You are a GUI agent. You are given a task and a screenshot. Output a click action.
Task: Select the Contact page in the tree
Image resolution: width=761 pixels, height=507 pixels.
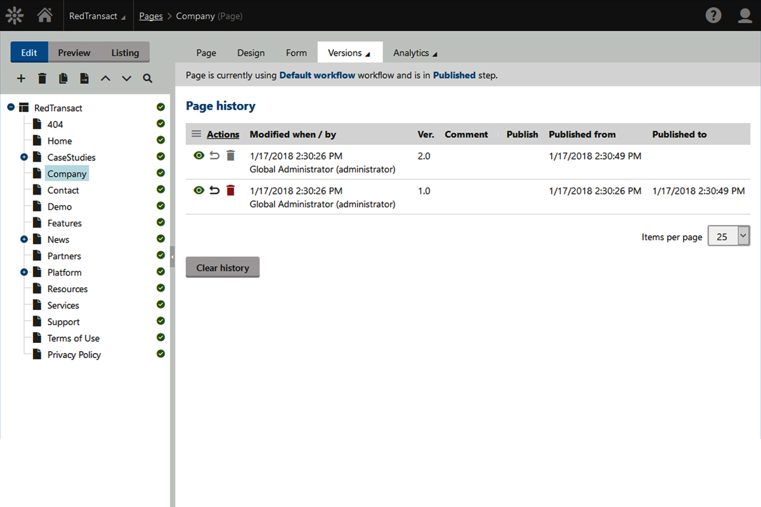(63, 190)
